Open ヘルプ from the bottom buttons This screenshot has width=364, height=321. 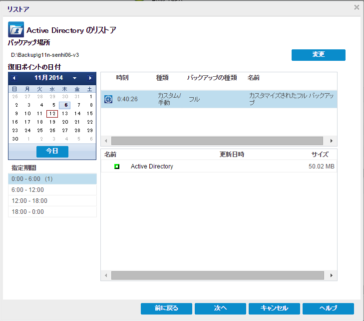(x=328, y=309)
